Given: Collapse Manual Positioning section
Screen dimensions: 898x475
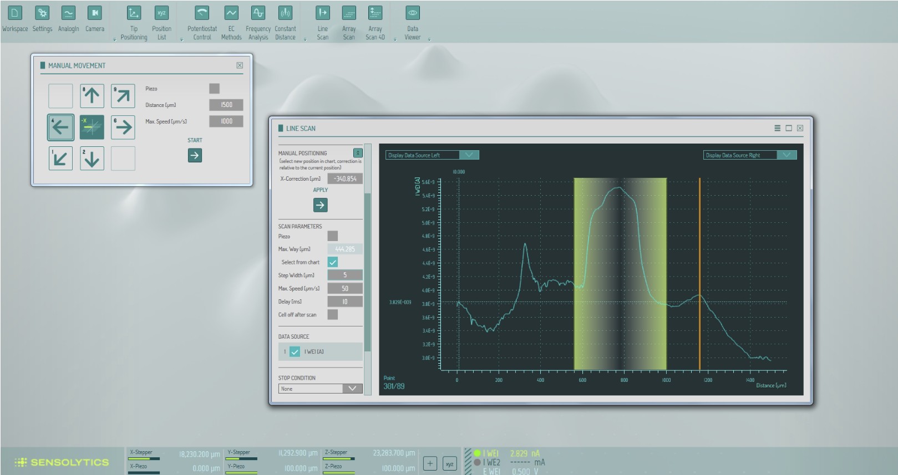Looking at the screenshot, I should tap(358, 152).
